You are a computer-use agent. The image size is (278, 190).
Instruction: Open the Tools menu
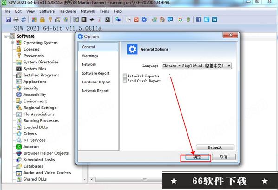104,11
